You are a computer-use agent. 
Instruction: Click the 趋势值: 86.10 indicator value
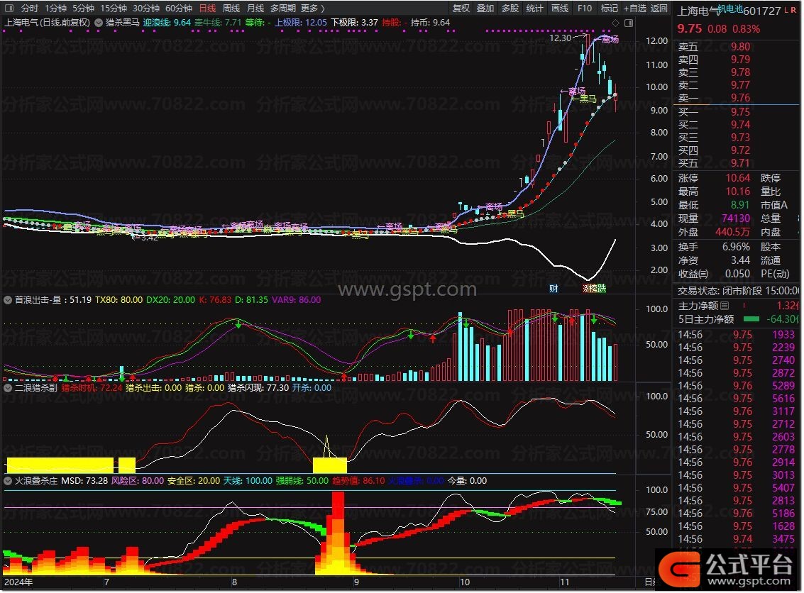point(358,481)
